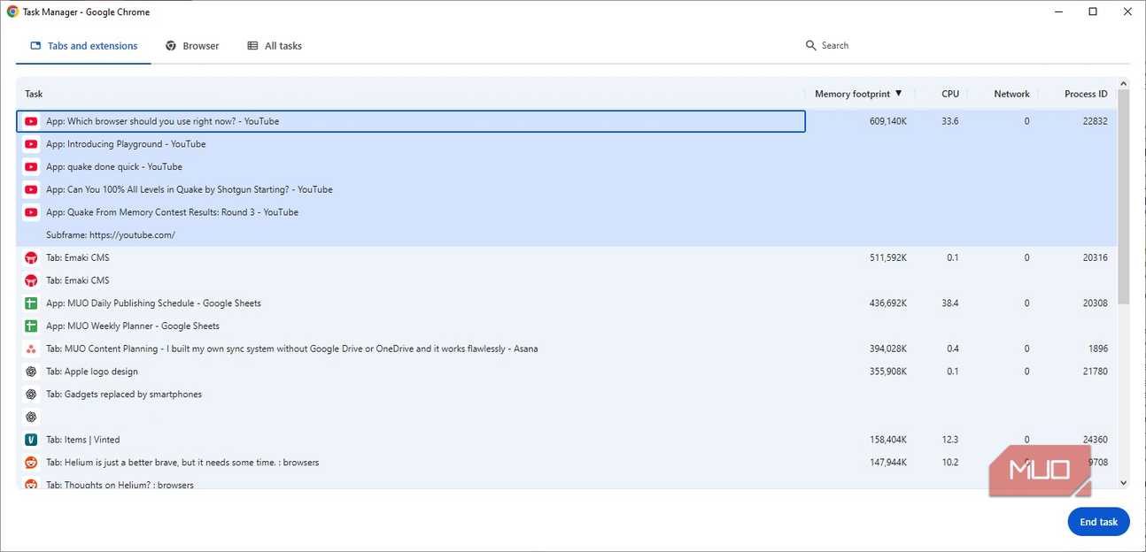Viewport: 1146px width, 552px height.
Task: Select second 'Tab: Emaki CMS' row
Action: [567, 280]
